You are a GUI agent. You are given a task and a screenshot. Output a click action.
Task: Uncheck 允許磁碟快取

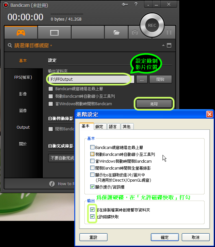92,216
